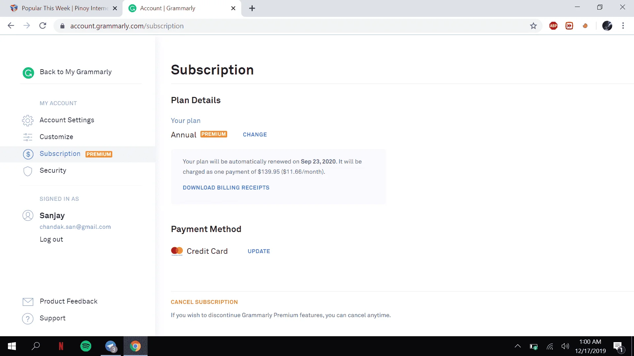Reload the Grammarly page
The height and width of the screenshot is (356, 634).
[x=43, y=26]
